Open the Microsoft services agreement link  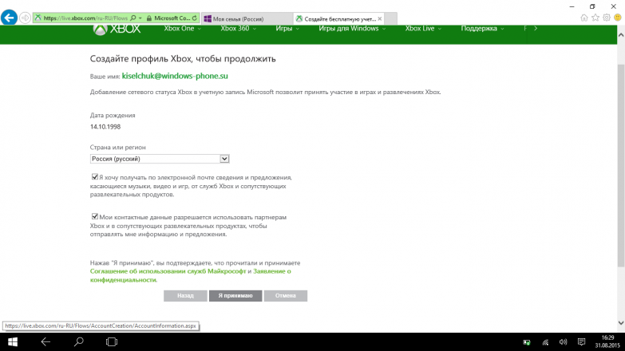169,271
